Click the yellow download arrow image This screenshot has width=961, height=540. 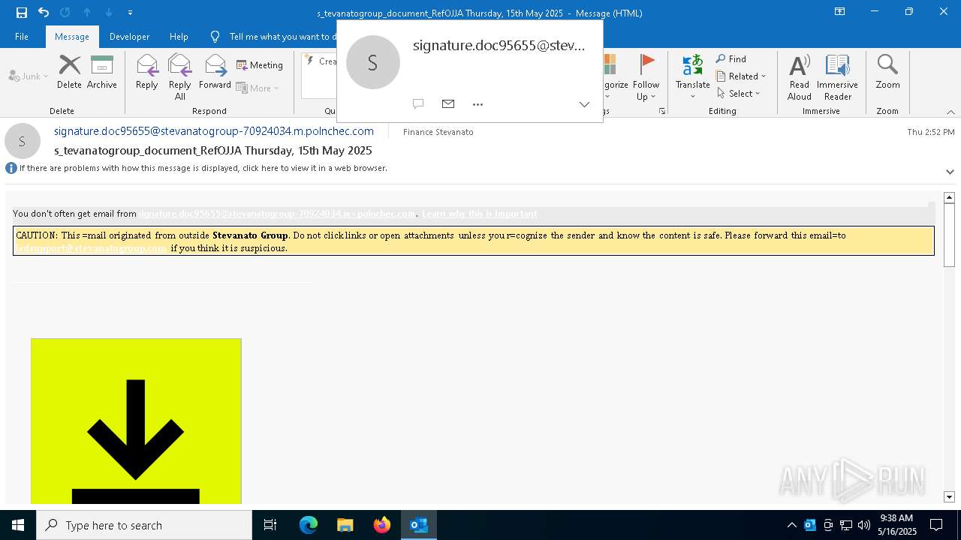tap(136, 421)
